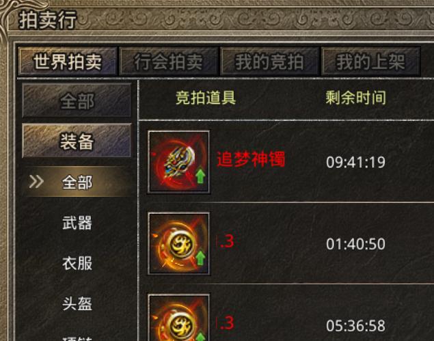Click the golden dragon medallion icon at 05:36:58

point(179,318)
